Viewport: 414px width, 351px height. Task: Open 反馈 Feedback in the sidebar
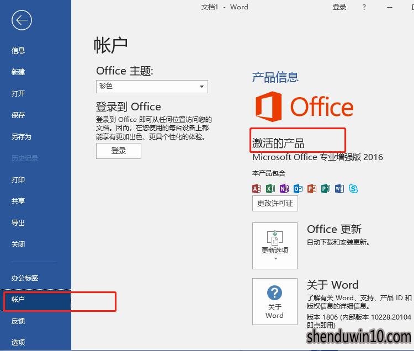(18, 321)
